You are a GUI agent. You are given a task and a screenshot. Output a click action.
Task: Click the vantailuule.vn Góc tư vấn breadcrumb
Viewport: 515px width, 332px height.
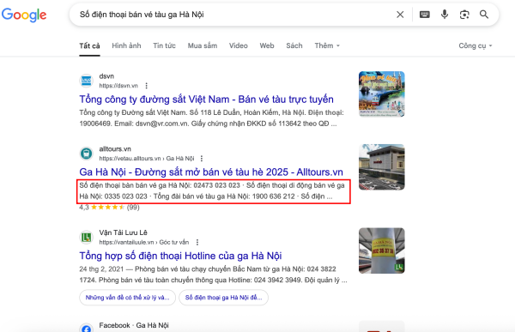144,242
